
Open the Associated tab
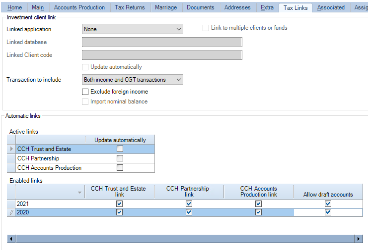[331, 7]
